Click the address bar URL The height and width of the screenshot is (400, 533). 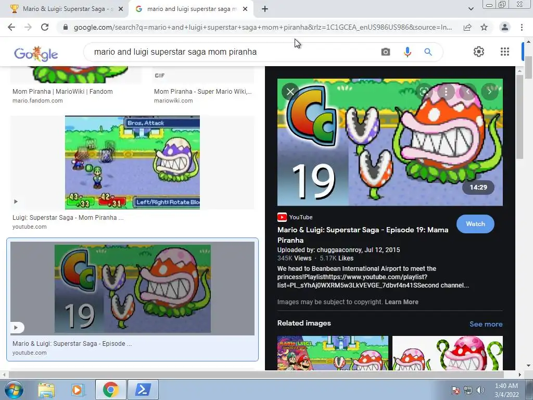[x=263, y=27]
